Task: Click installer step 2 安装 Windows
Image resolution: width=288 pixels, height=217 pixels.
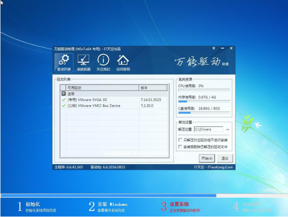Action: (x=108, y=207)
